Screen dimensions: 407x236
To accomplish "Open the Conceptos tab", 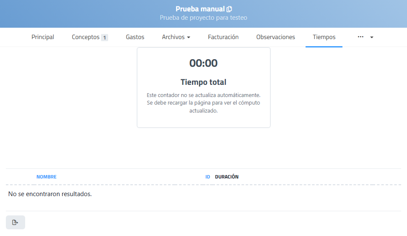I will point(86,37).
